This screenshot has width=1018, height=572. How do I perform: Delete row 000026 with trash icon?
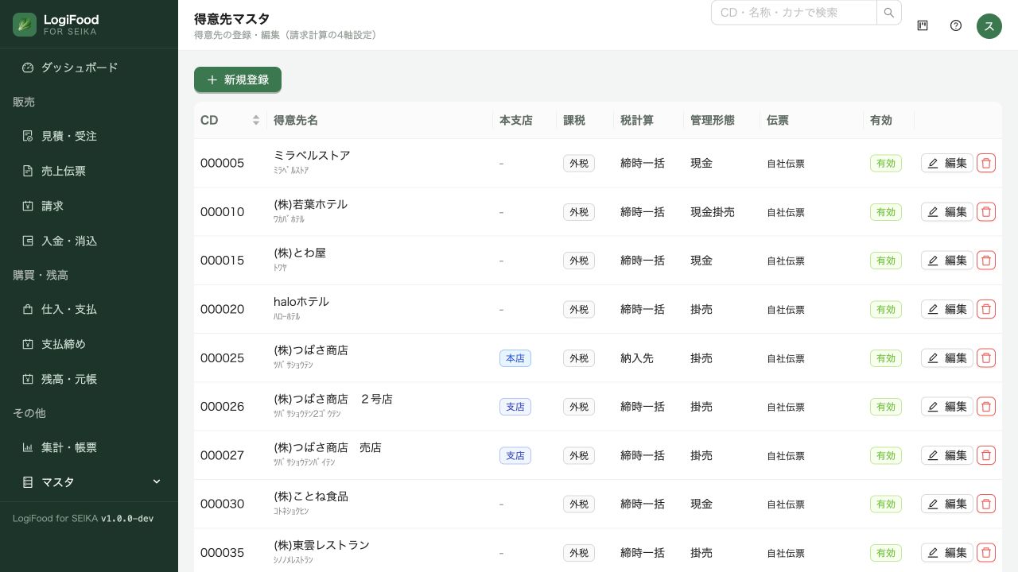[986, 406]
